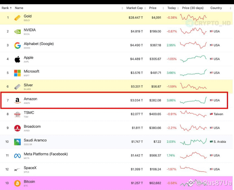Sort by Today column arrows
The width and height of the screenshot is (234, 190).
[178, 8]
